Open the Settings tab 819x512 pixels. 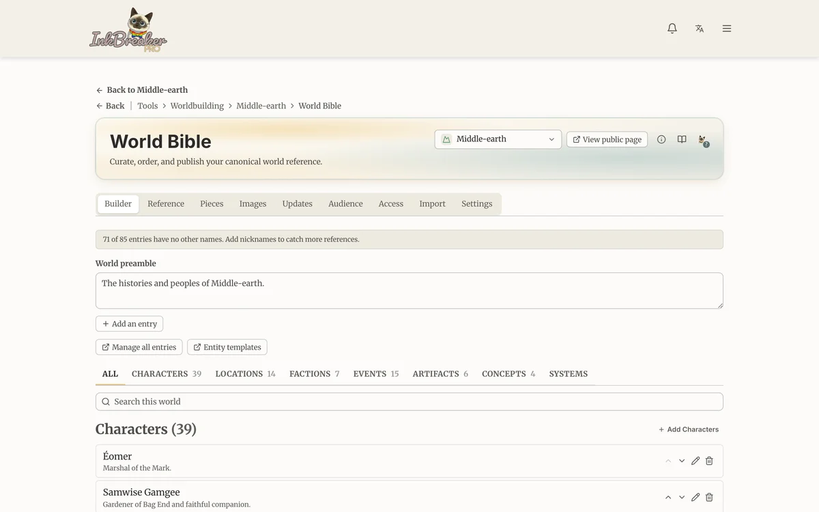[x=476, y=203]
